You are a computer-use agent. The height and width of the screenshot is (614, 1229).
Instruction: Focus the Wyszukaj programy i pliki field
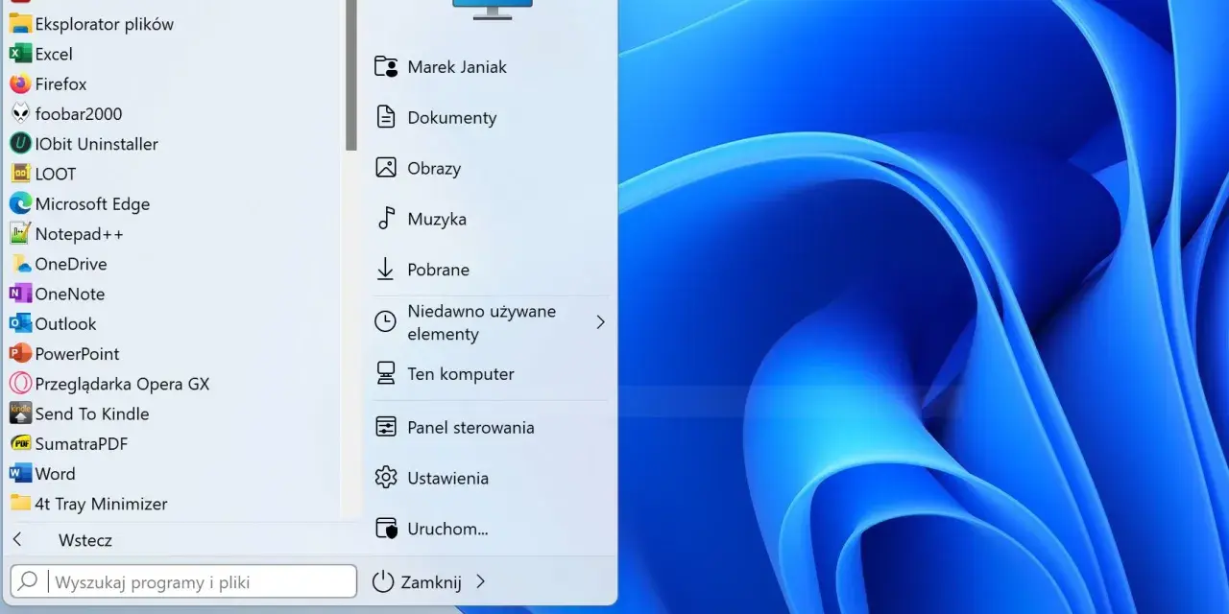(183, 581)
